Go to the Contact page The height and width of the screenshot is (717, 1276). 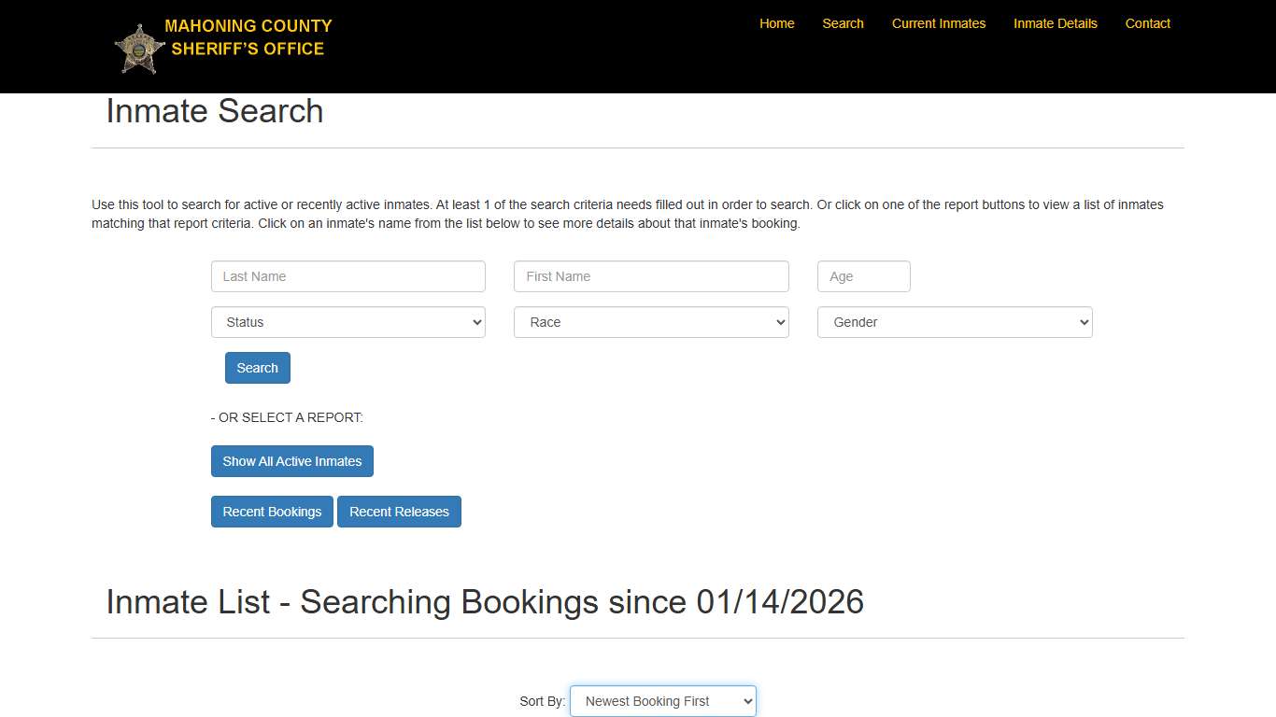[x=1147, y=23]
